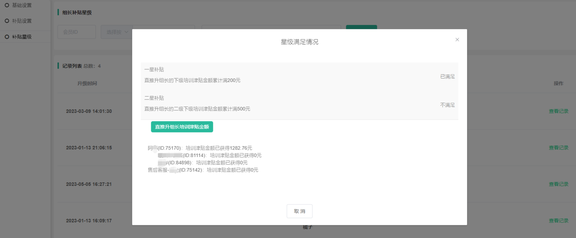Viewport: 576px width, 238px height.
Task: Select 补贴星级 sidebar menu item
Action: pos(22,37)
